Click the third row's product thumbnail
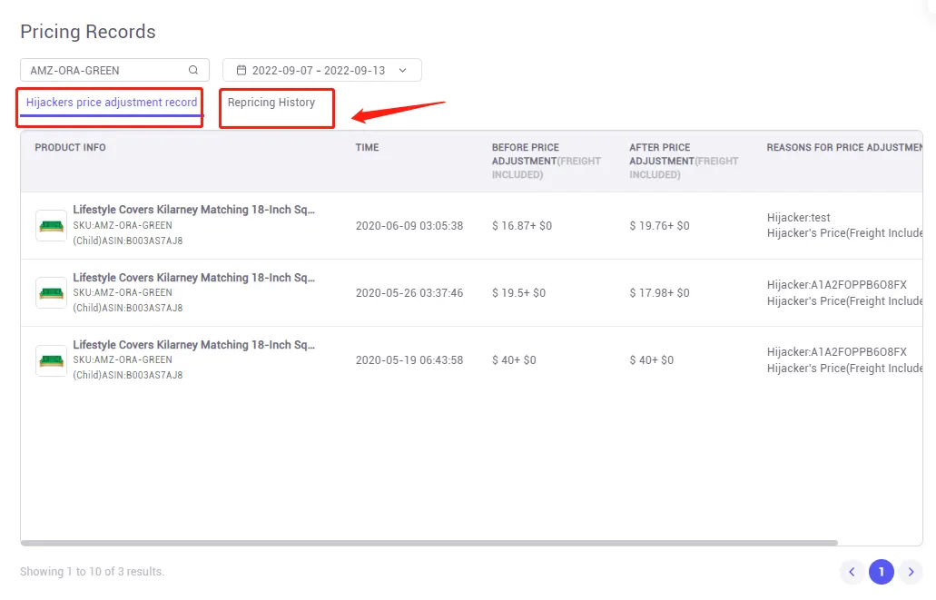The height and width of the screenshot is (600, 936). (50, 359)
